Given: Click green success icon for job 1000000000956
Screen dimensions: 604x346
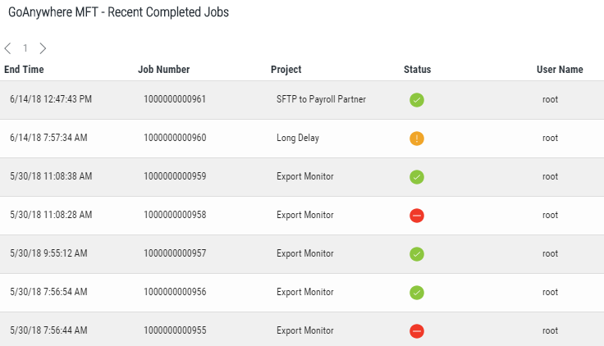Looking at the screenshot, I should coord(417,293).
